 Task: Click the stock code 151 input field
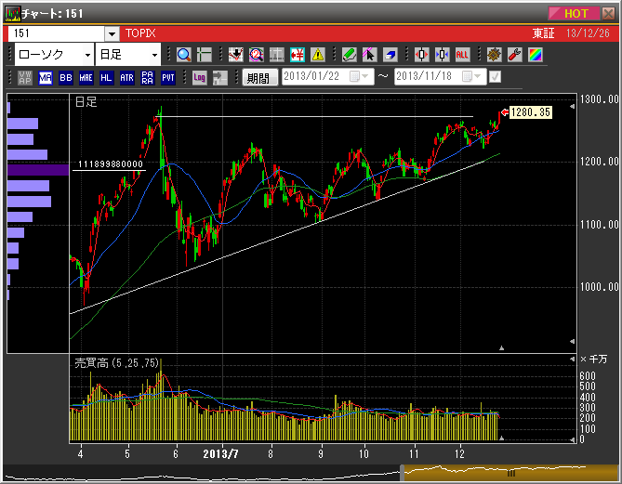tap(57, 34)
